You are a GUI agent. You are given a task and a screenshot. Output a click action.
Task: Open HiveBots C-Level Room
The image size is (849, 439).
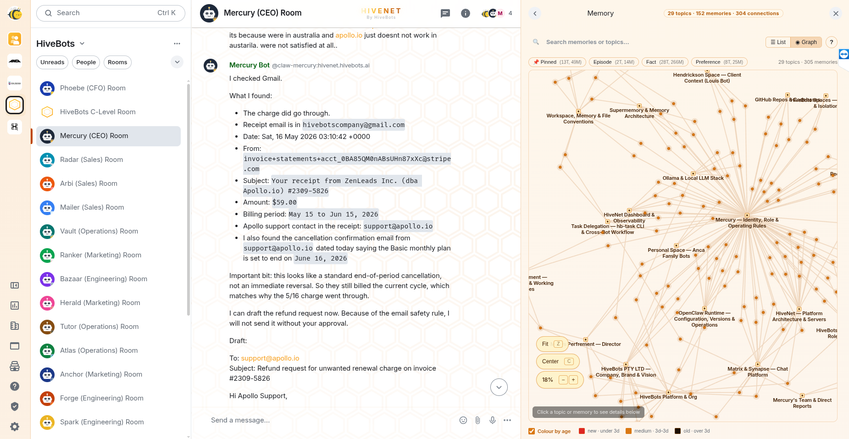(109, 112)
